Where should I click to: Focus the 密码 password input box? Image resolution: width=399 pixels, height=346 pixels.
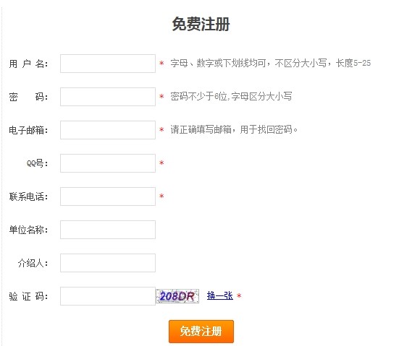pos(108,97)
